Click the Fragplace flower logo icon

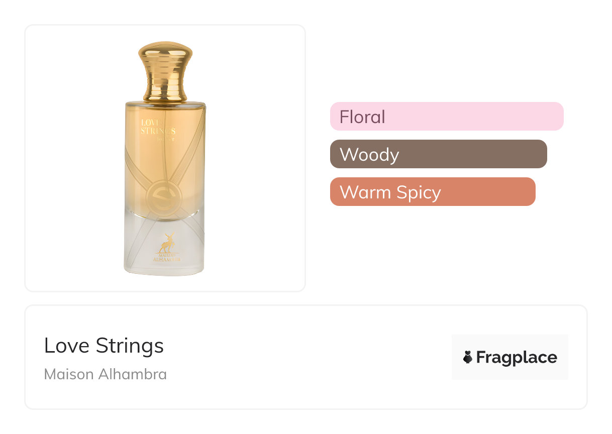[468, 357]
